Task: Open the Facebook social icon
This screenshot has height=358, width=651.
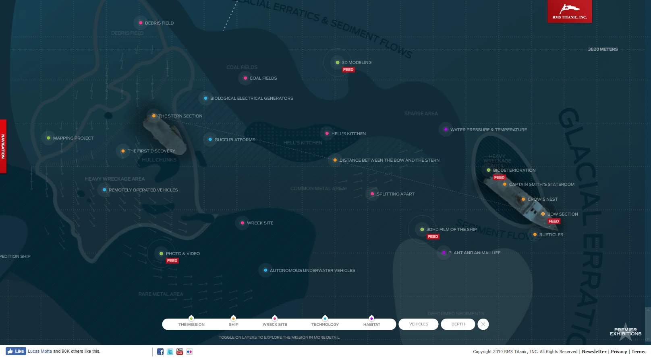Action: click(x=160, y=352)
